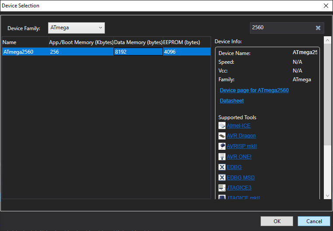Viewport: 333px width, 231px height.
Task: Click the Device Info scroll down arrow
Action: point(327,196)
